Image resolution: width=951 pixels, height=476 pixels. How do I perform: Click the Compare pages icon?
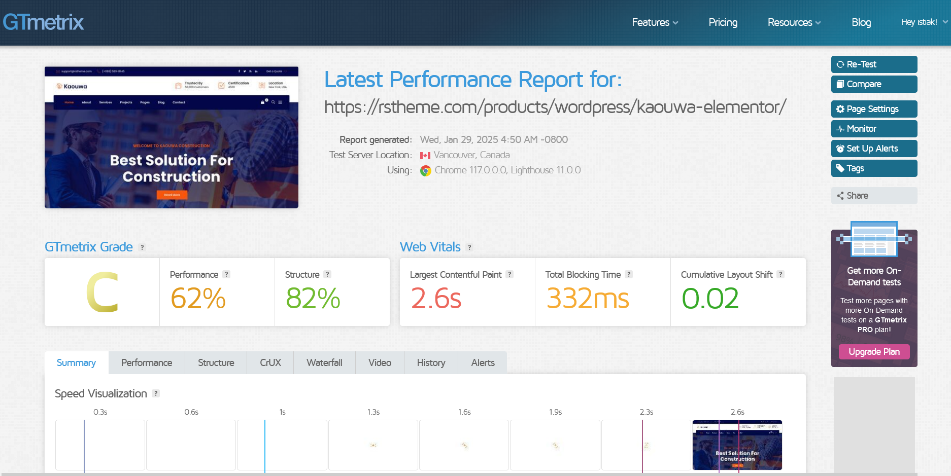840,84
